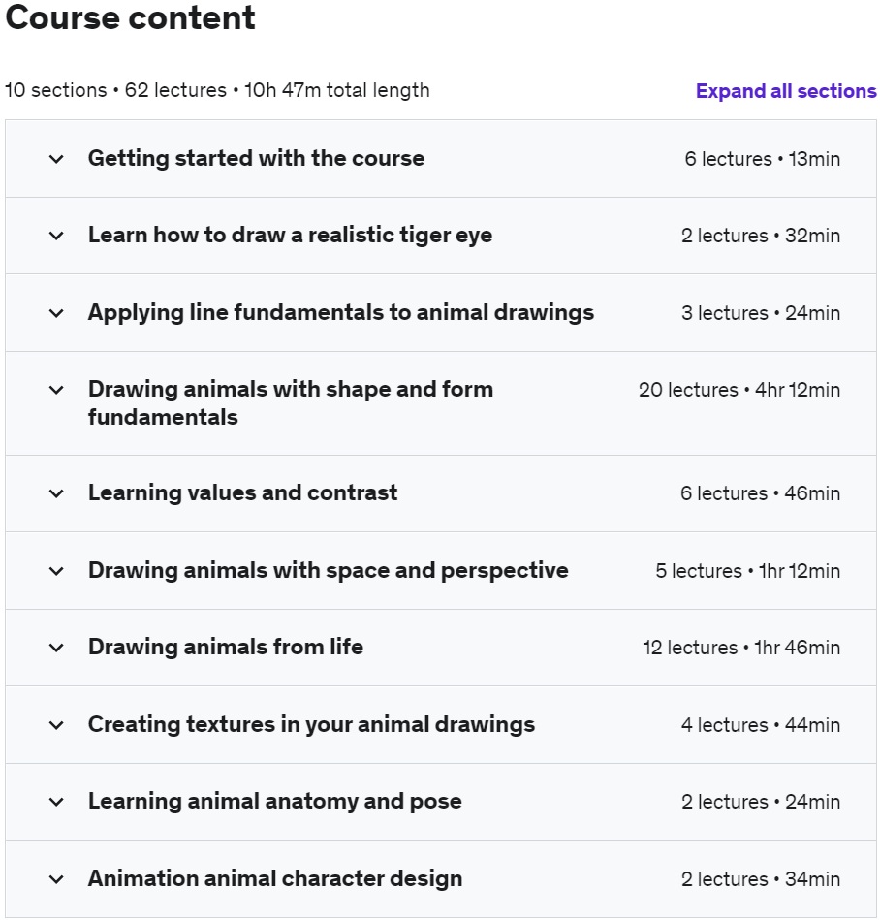
Task: Select Drawing animals with shape and form fundamentals
Action: 291,403
